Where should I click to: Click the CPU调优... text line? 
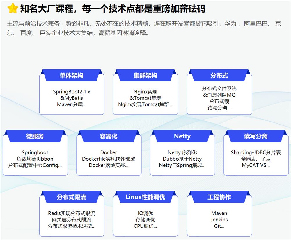pos(145,226)
